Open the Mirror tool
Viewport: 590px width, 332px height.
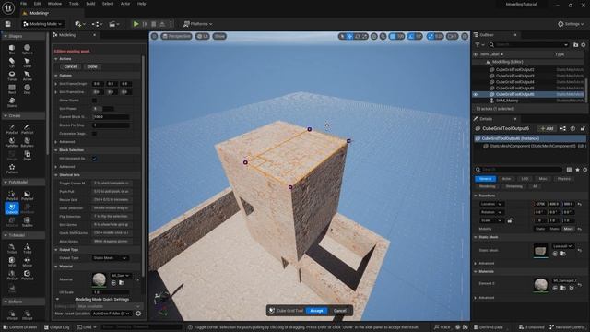[27, 262]
